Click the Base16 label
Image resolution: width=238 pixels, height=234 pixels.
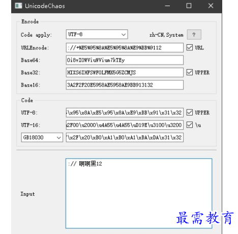(31, 85)
